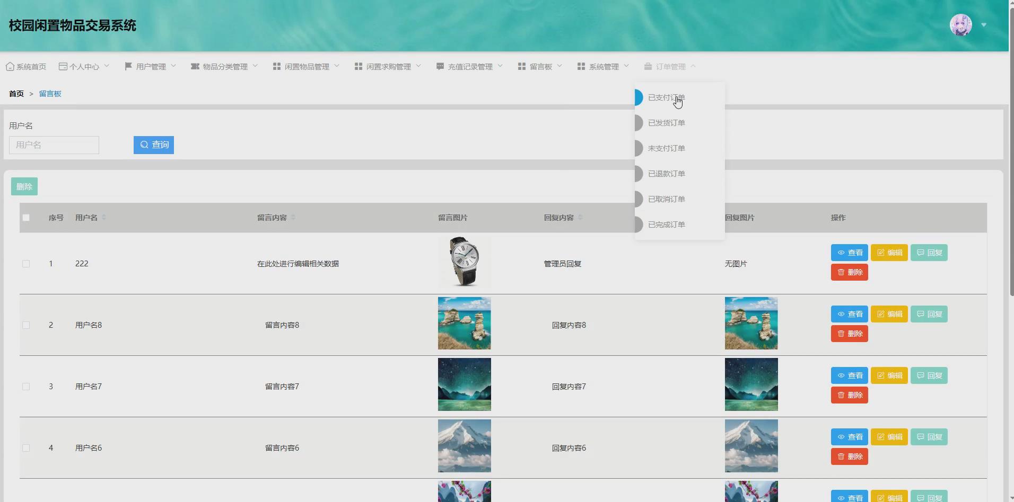Click the gray circle icon beside 已完成订单

click(x=639, y=225)
